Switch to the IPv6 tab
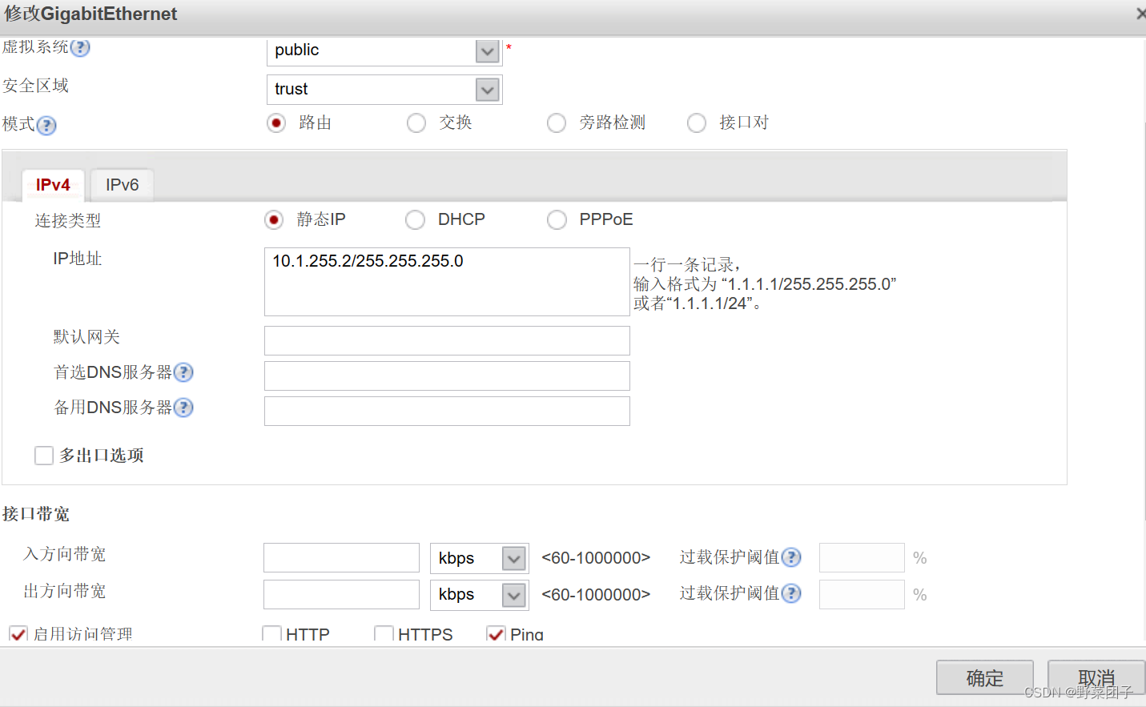This screenshot has width=1146, height=707. point(122,185)
